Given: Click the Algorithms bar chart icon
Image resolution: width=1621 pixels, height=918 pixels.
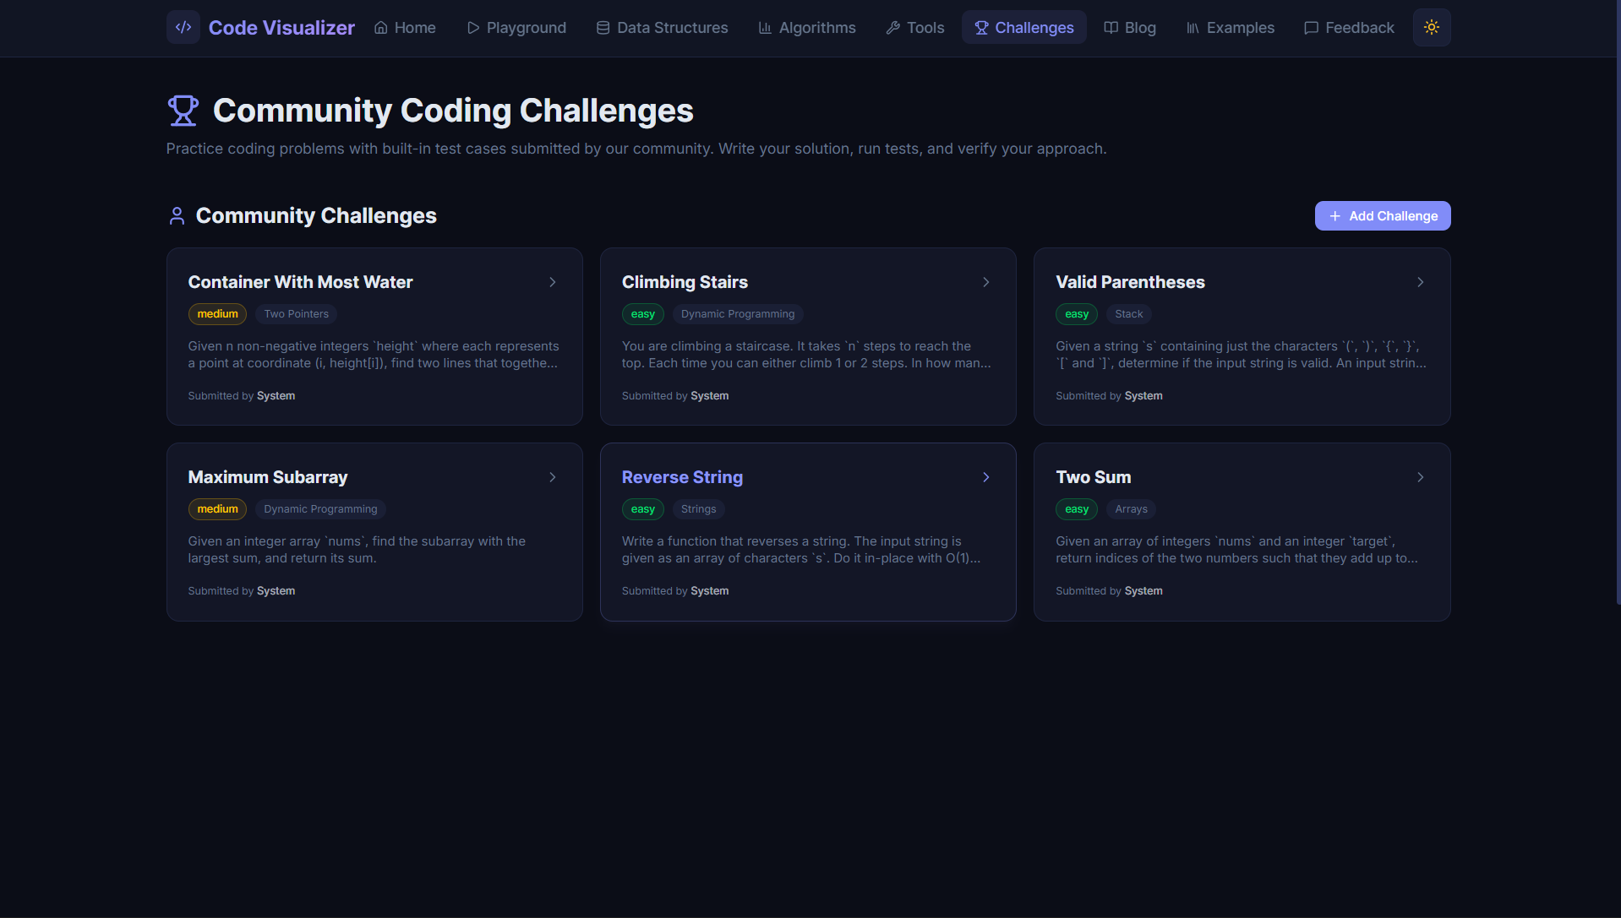Looking at the screenshot, I should [x=765, y=28].
